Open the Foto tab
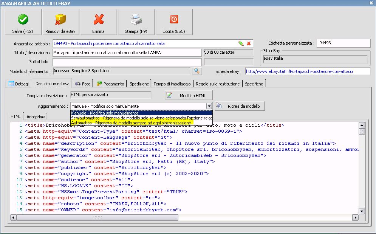This screenshot has width=376, height=234. coord(83,84)
